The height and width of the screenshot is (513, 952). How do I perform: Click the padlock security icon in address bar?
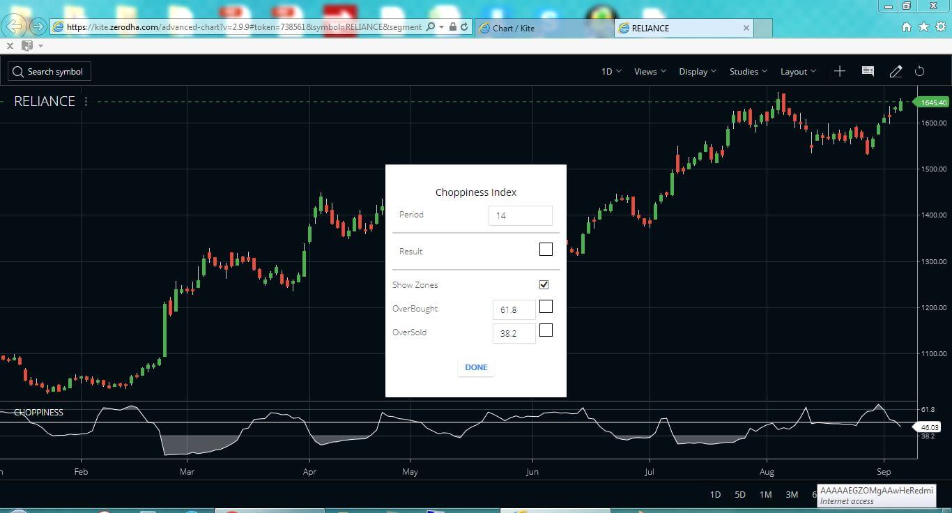coord(453,27)
